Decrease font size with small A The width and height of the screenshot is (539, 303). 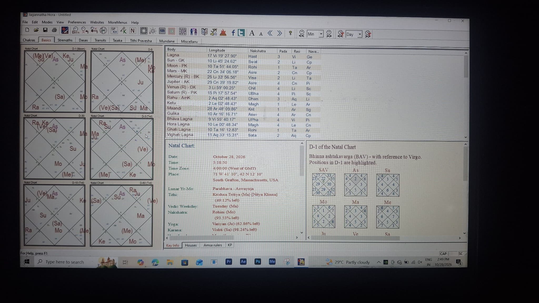[x=261, y=34]
